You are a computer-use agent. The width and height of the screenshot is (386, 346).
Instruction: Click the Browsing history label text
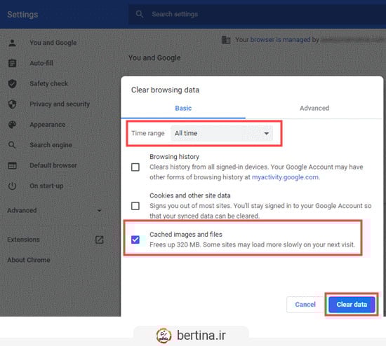pyautogui.click(x=174, y=157)
